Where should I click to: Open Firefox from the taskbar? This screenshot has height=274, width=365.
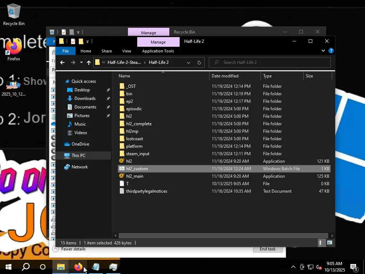point(78,267)
